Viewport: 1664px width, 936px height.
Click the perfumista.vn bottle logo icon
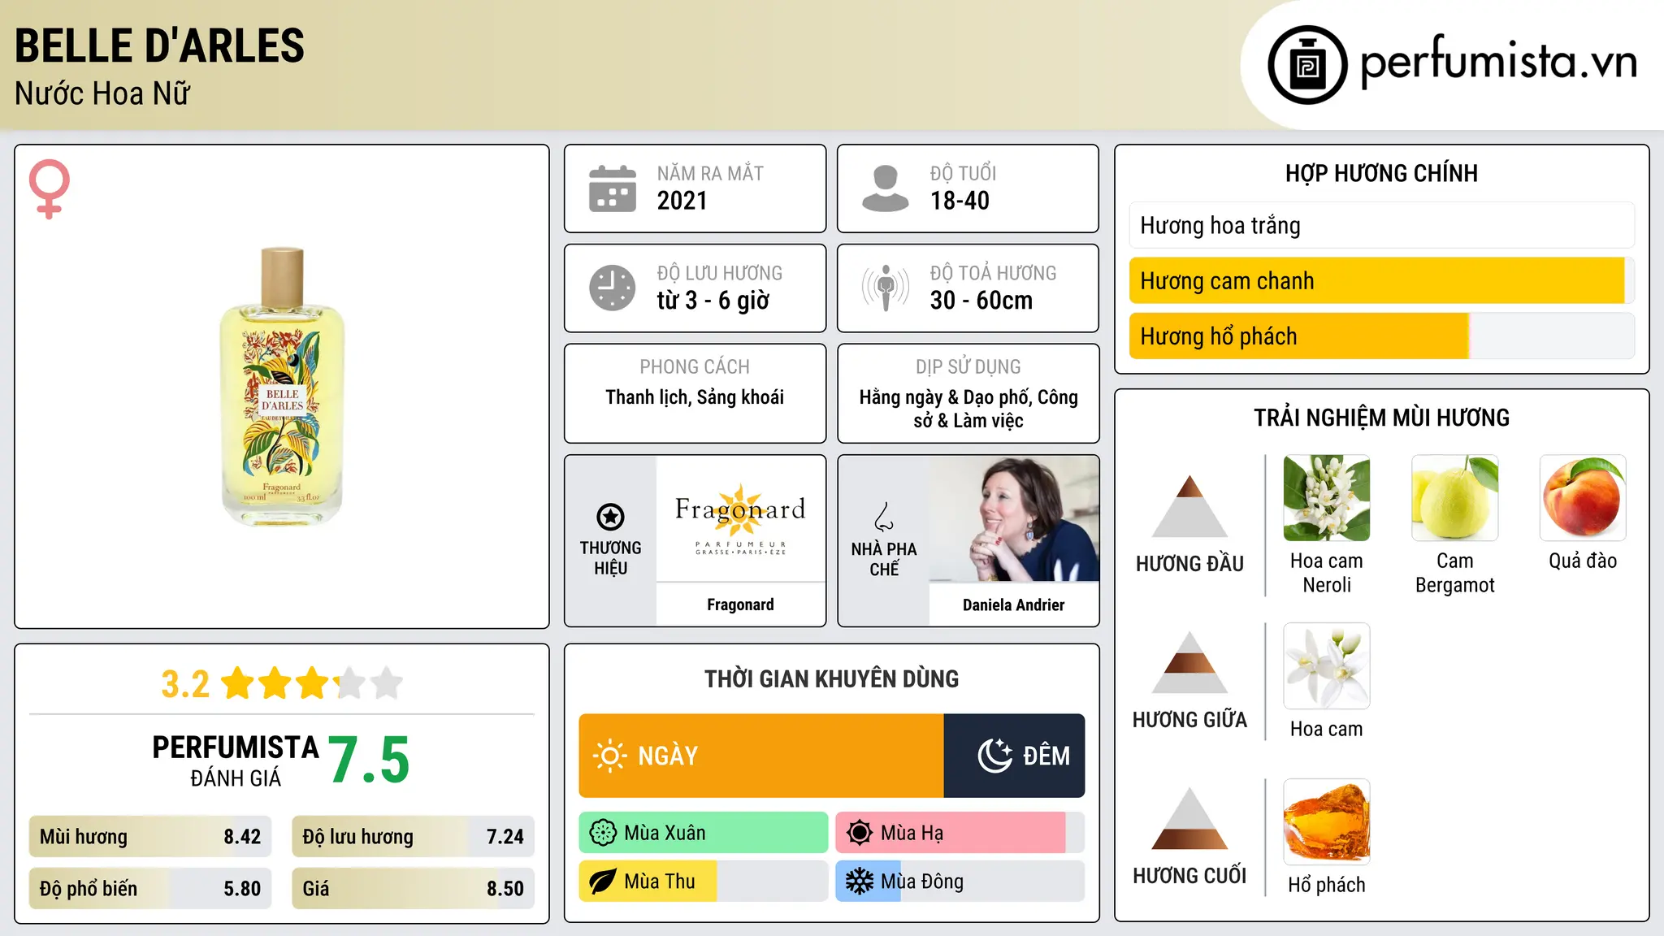[1307, 65]
